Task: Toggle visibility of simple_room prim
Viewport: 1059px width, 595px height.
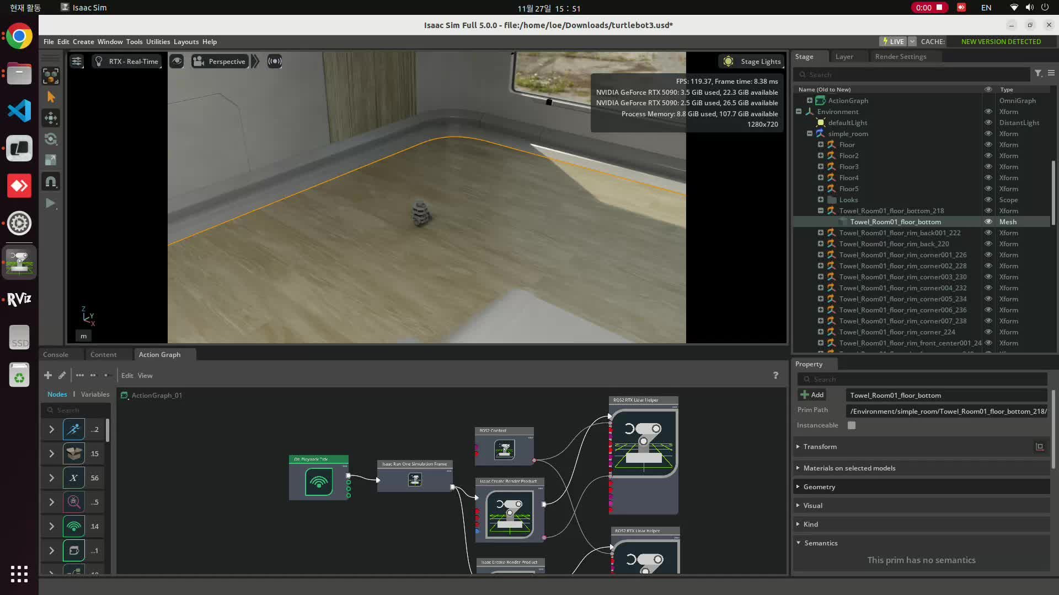Action: (988, 133)
